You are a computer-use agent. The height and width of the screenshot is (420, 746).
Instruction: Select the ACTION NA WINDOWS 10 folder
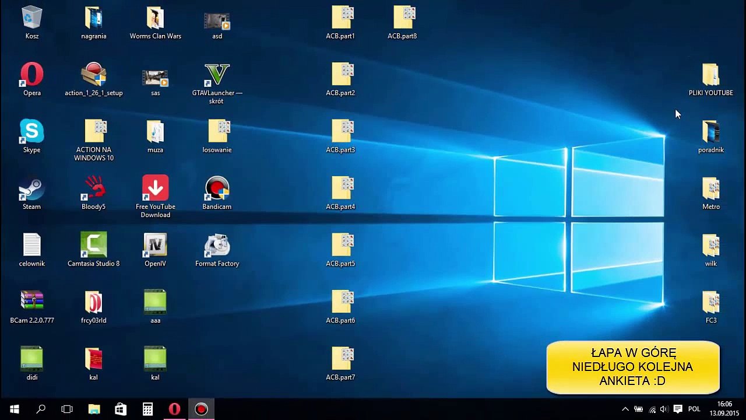coord(95,131)
